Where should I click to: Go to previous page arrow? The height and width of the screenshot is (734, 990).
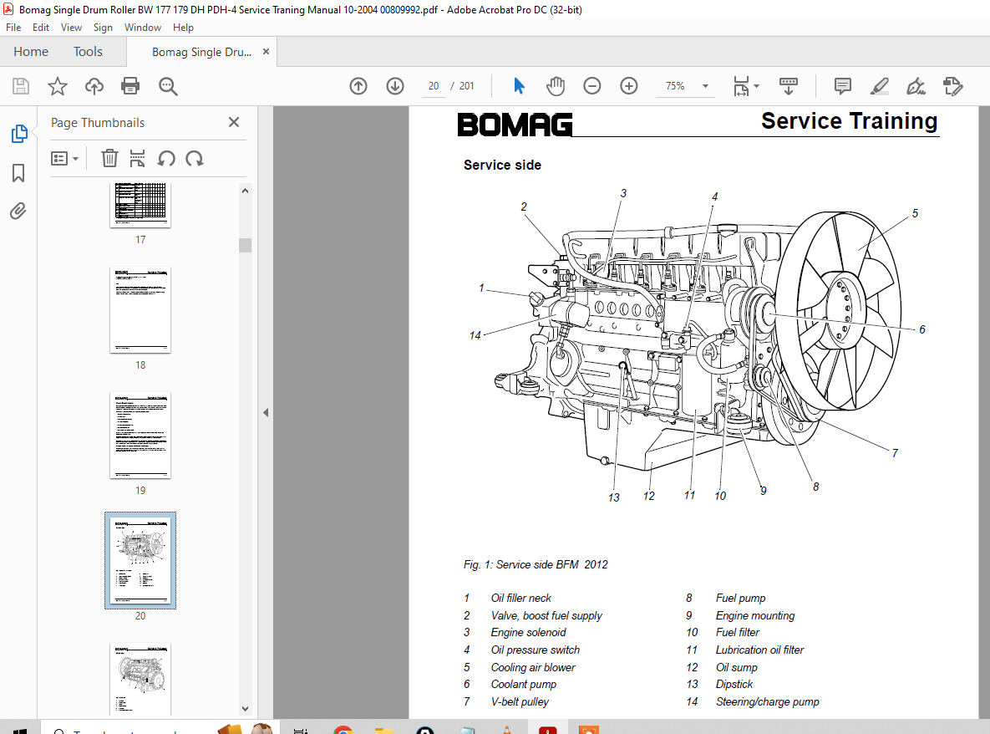click(358, 86)
